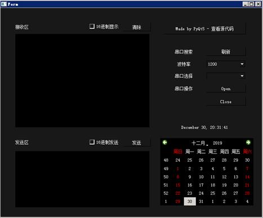Select day 16 in the calendar
The height and width of the screenshot is (218, 263).
point(190,185)
